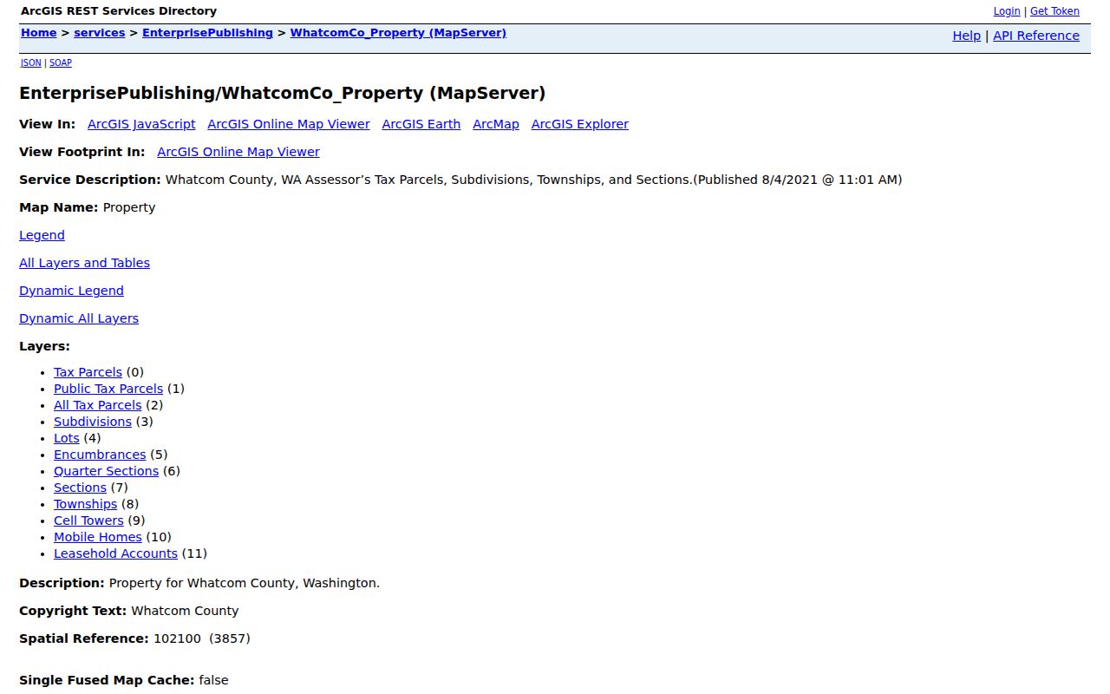
Task: Click the Get Token link
Action: pyautogui.click(x=1054, y=11)
